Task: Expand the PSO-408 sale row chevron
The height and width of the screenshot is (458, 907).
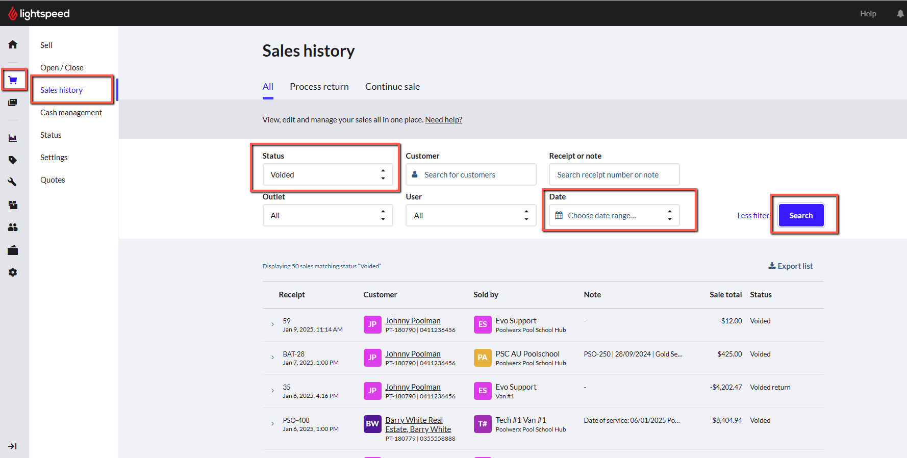Action: tap(272, 424)
